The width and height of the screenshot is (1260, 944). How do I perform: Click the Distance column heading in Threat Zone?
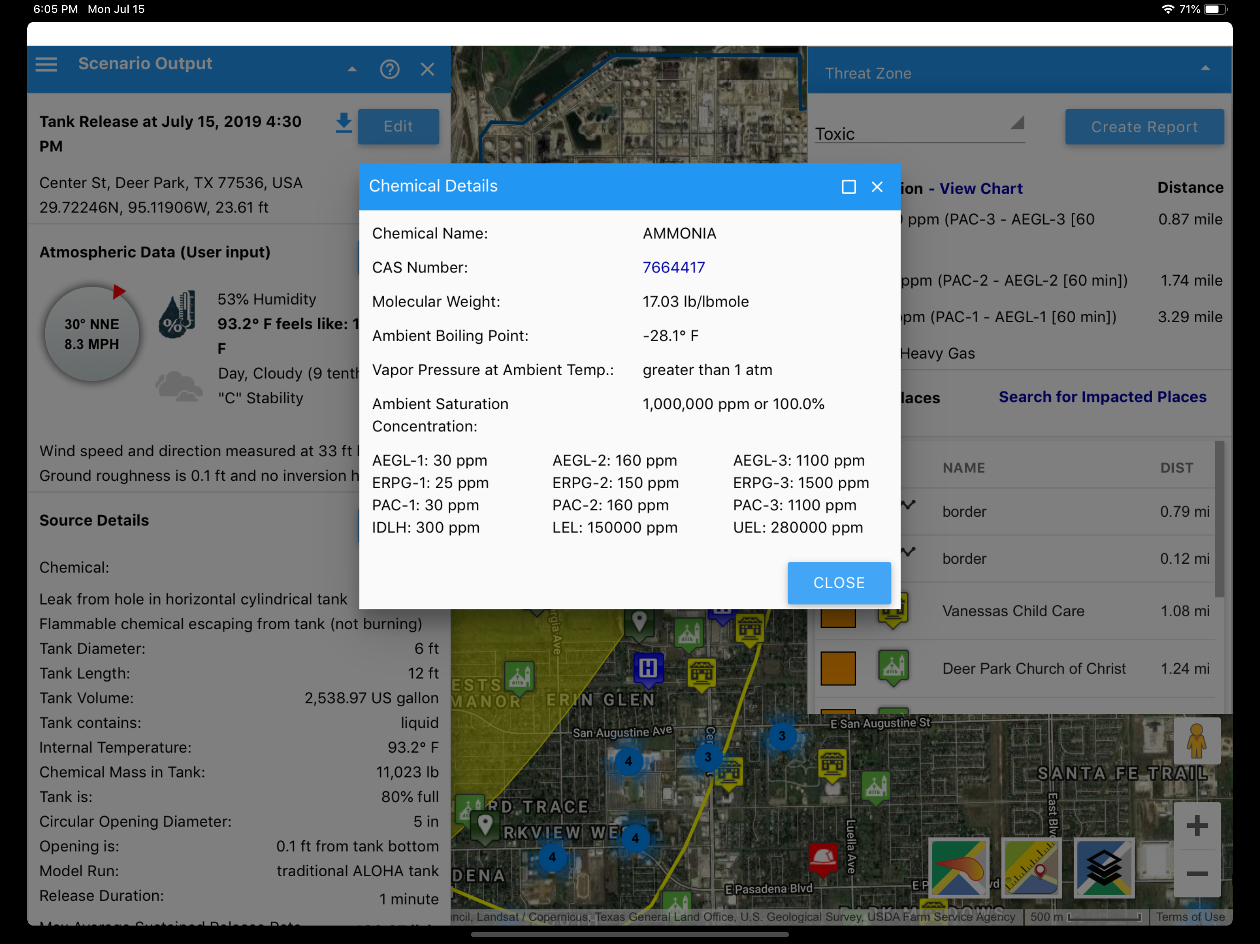tap(1190, 187)
